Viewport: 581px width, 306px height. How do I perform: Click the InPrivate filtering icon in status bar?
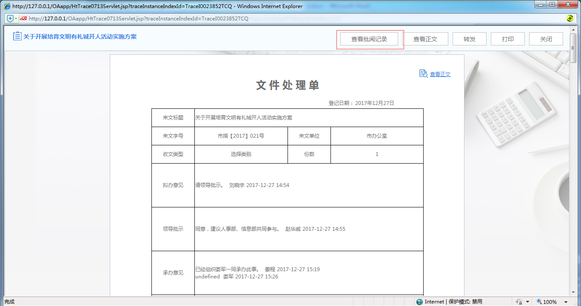click(520, 301)
